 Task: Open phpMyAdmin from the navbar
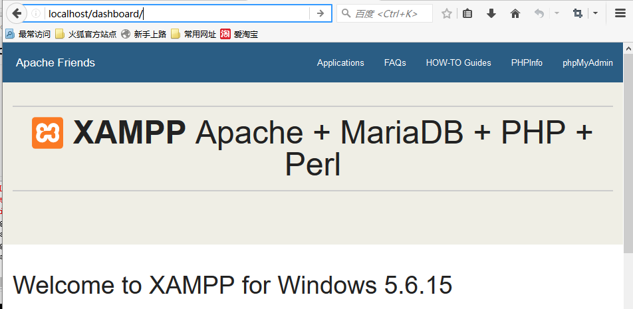point(588,62)
